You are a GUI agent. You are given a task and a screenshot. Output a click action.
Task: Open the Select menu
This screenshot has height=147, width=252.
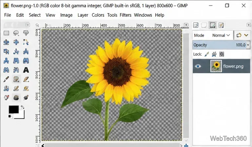click(x=35, y=15)
